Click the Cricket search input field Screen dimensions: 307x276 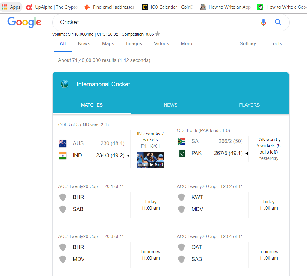click(x=157, y=22)
